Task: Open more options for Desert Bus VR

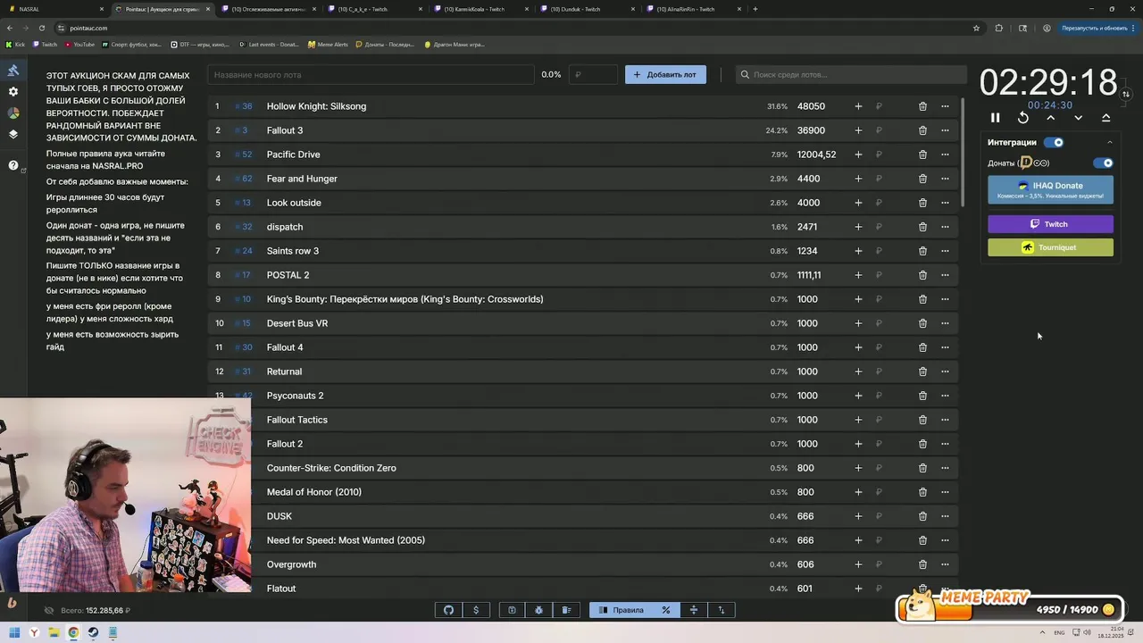Action: 945,323
